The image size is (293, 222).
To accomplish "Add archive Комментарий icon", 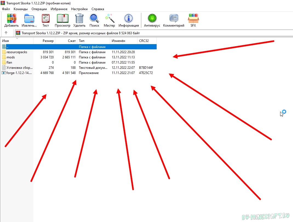I will [x=174, y=19].
